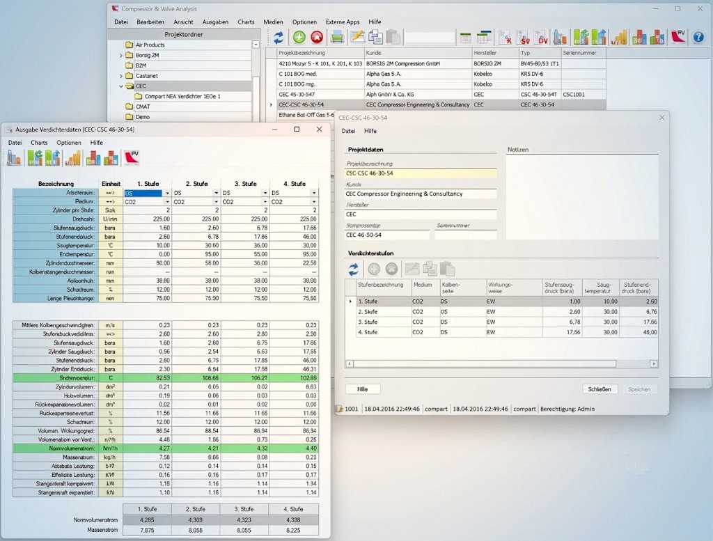The height and width of the screenshot is (541, 713).
Task: Click the greyed Speichern button
Action: coord(639,389)
